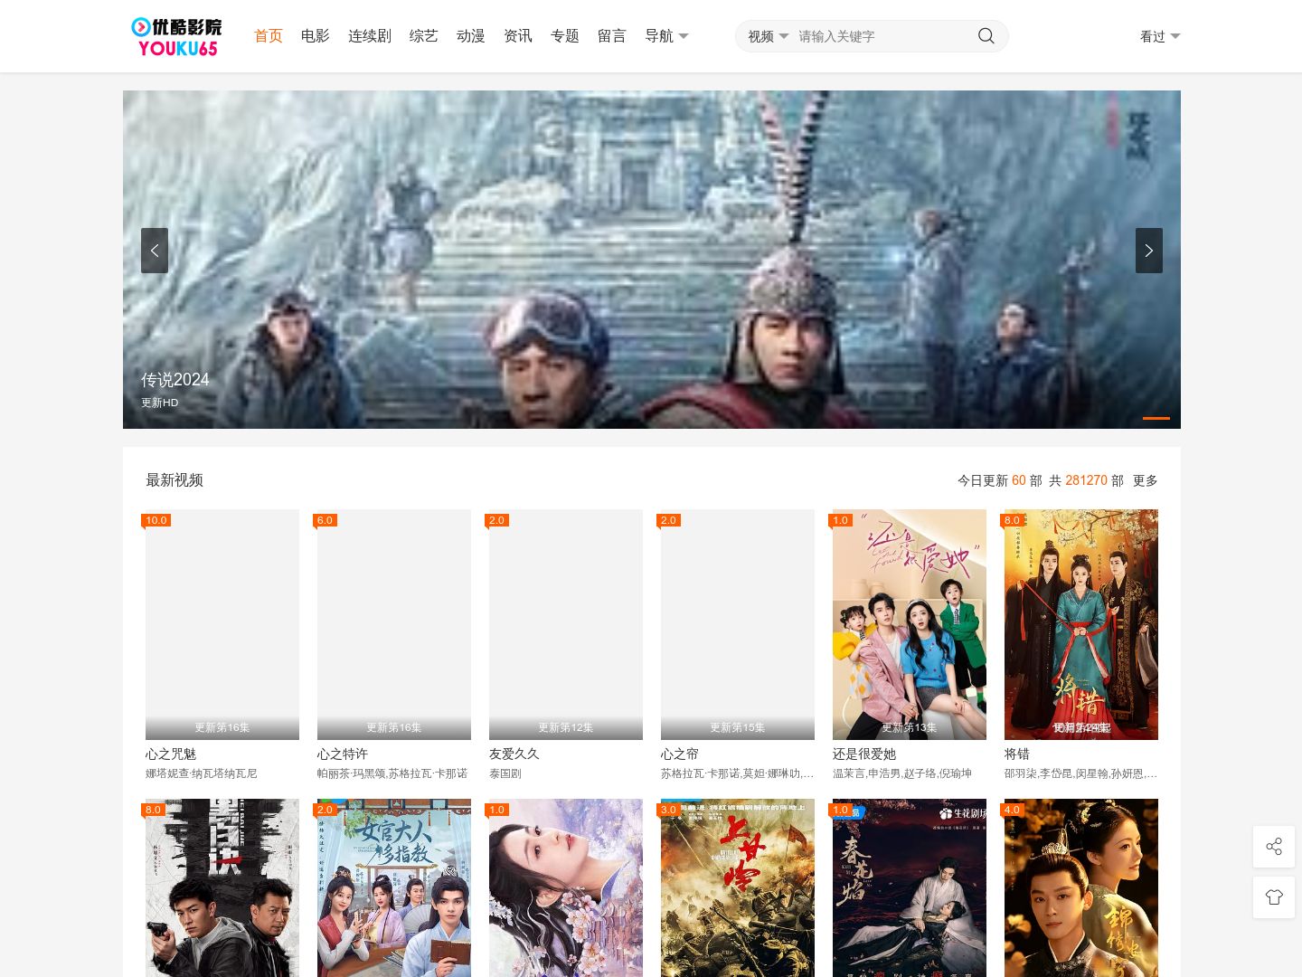
Task: Select the 电影 menu item
Action: tap(316, 36)
